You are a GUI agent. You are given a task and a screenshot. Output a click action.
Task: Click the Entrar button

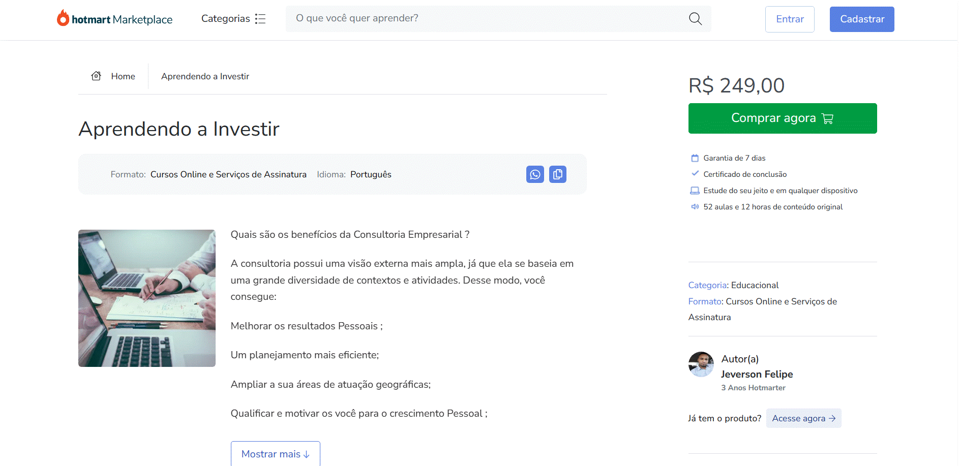coord(790,19)
